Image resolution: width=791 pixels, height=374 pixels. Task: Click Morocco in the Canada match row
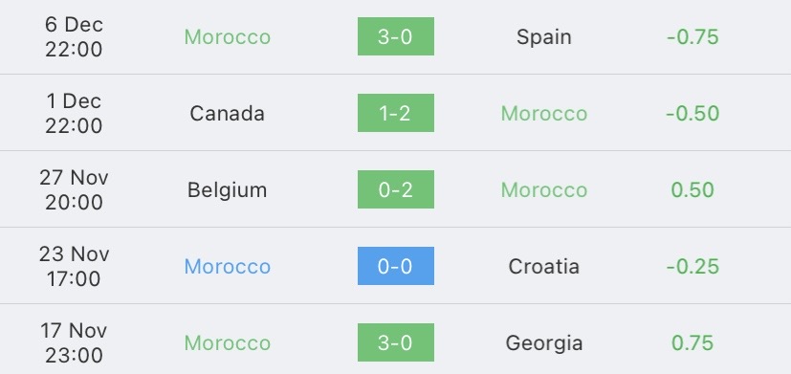[x=544, y=114]
